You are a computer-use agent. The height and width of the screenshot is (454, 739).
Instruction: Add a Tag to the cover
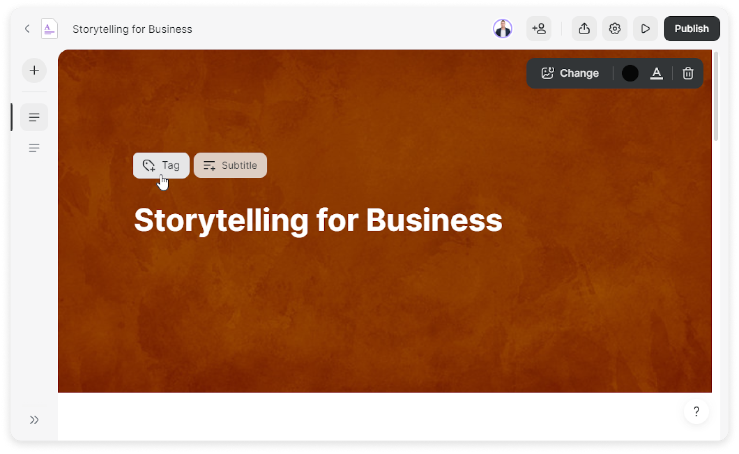point(161,165)
